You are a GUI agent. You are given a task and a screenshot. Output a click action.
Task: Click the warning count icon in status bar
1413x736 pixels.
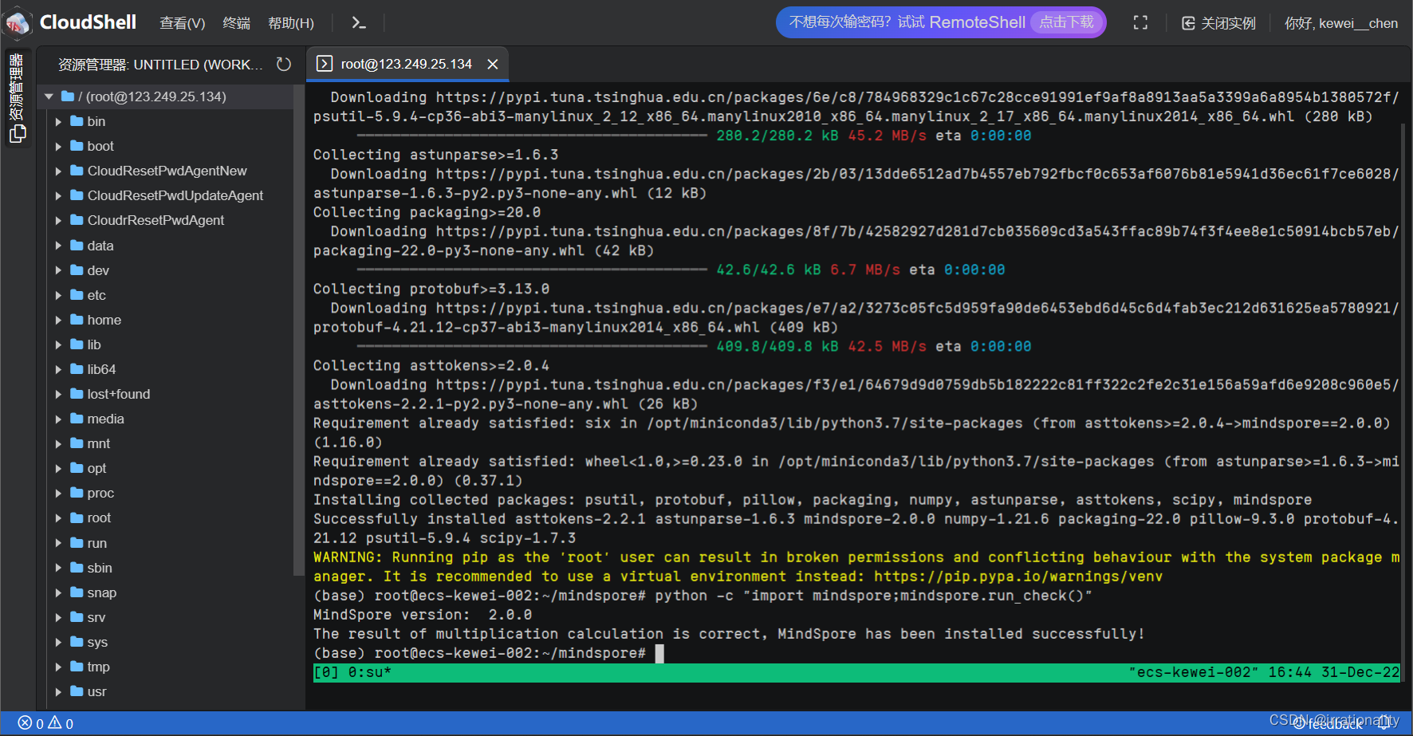pyautogui.click(x=55, y=723)
